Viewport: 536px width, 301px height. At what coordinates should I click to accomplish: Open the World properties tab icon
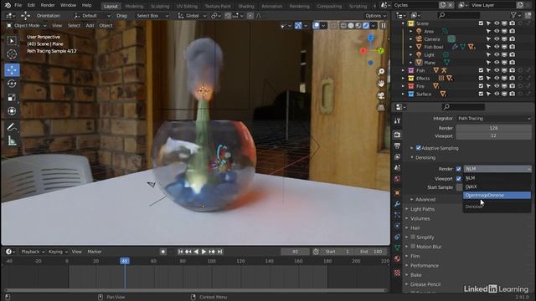pos(397,179)
